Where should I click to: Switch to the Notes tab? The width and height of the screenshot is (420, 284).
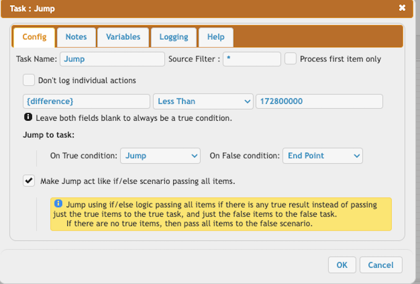click(x=76, y=37)
